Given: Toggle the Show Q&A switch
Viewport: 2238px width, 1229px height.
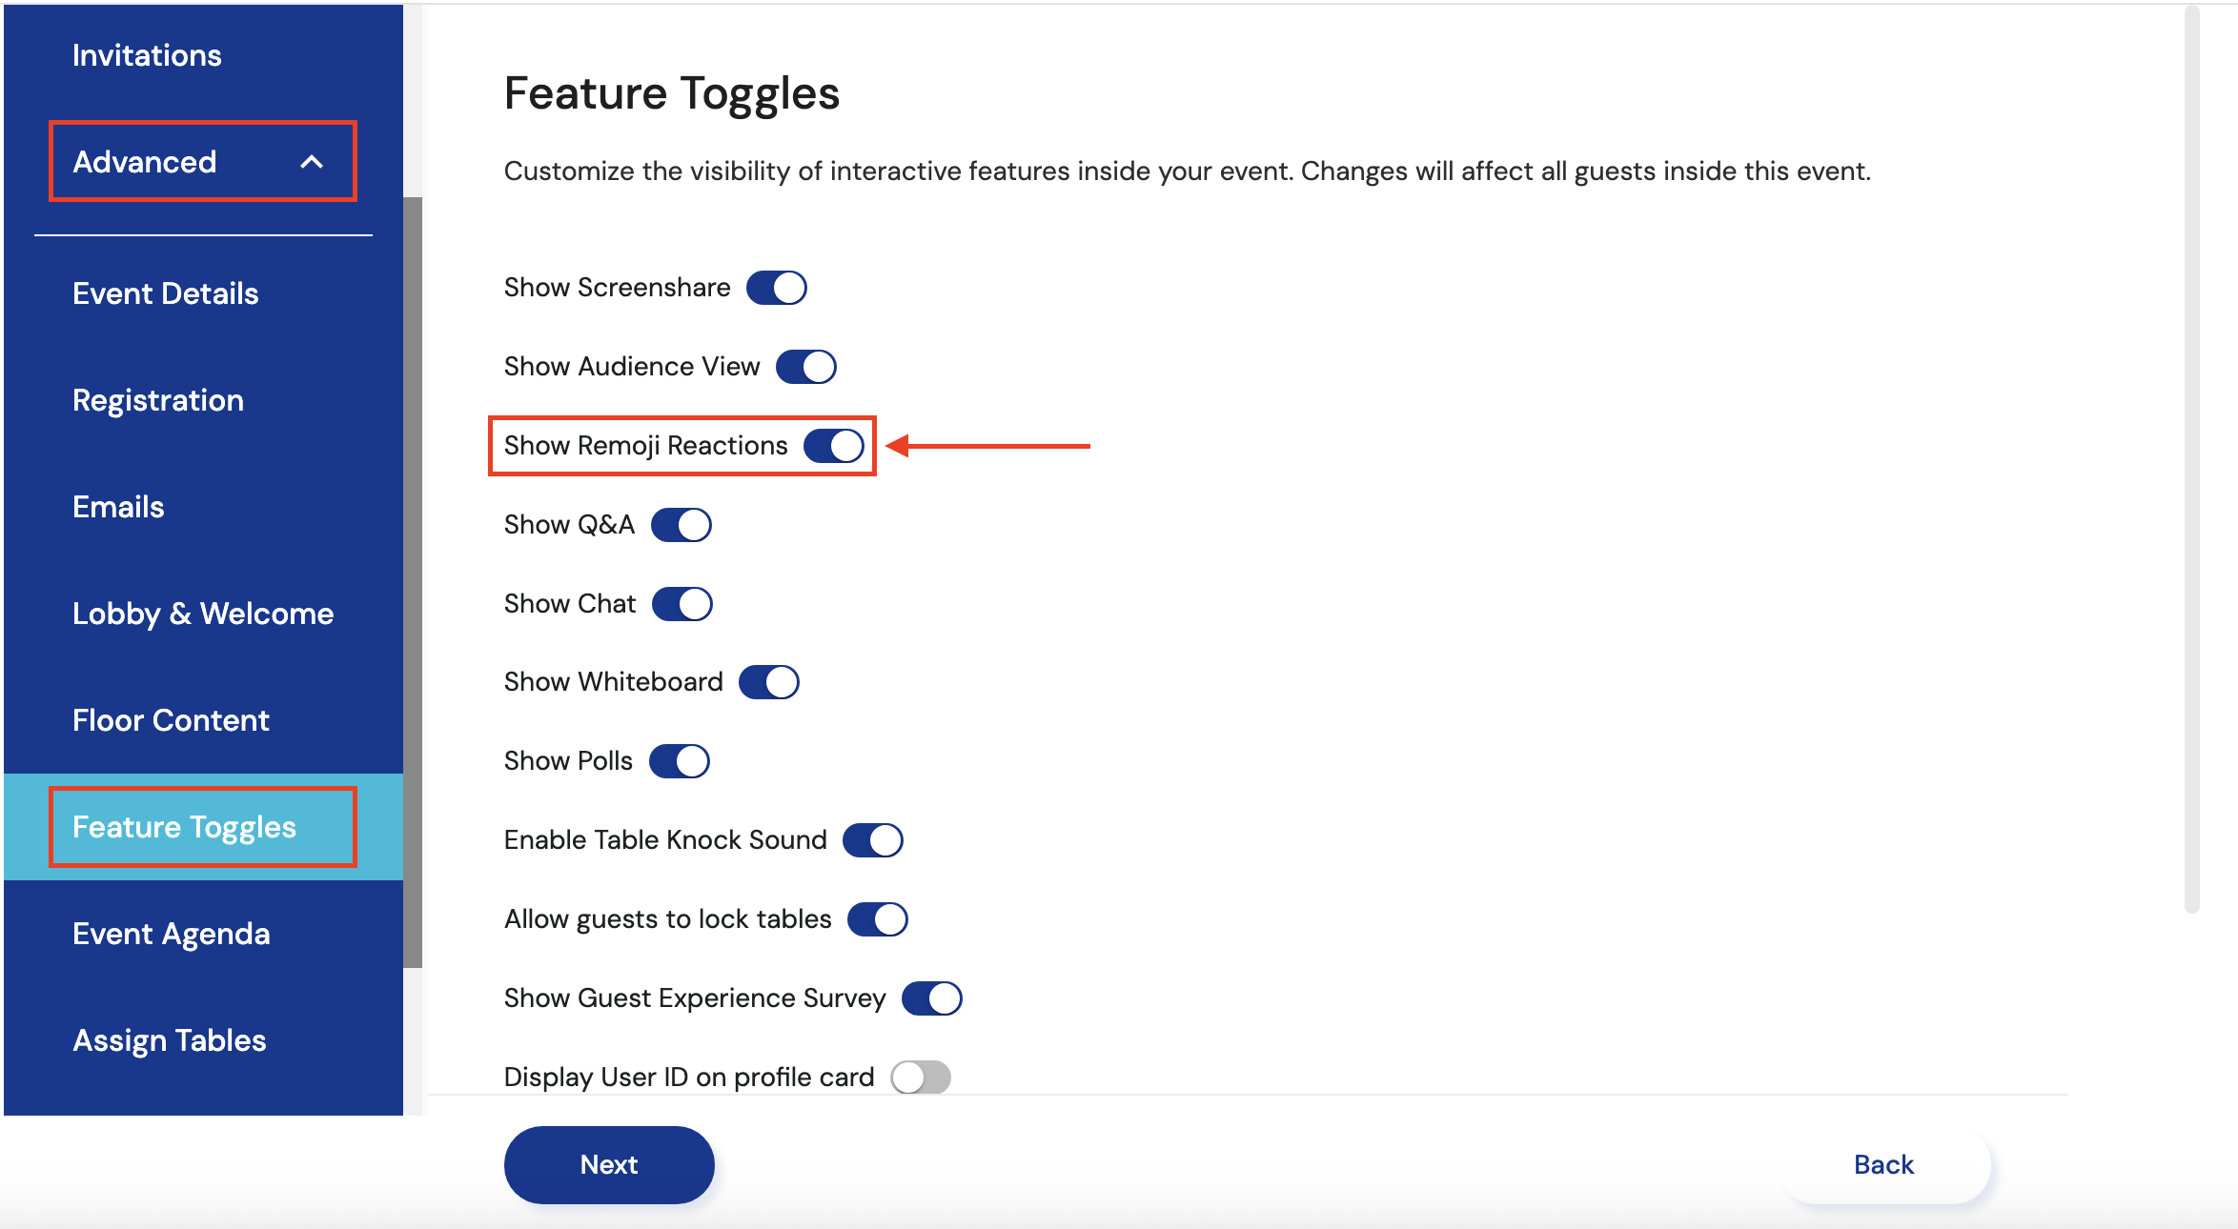Looking at the screenshot, I should (681, 525).
